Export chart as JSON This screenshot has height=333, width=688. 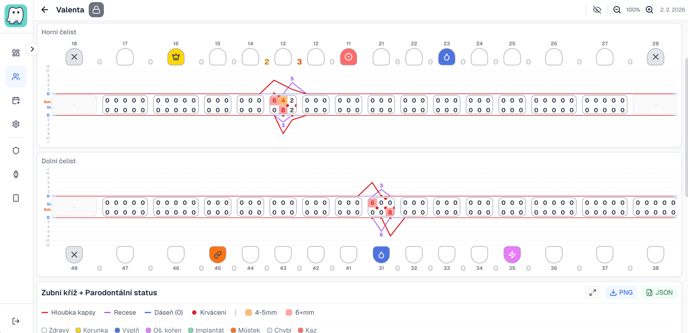pos(659,292)
